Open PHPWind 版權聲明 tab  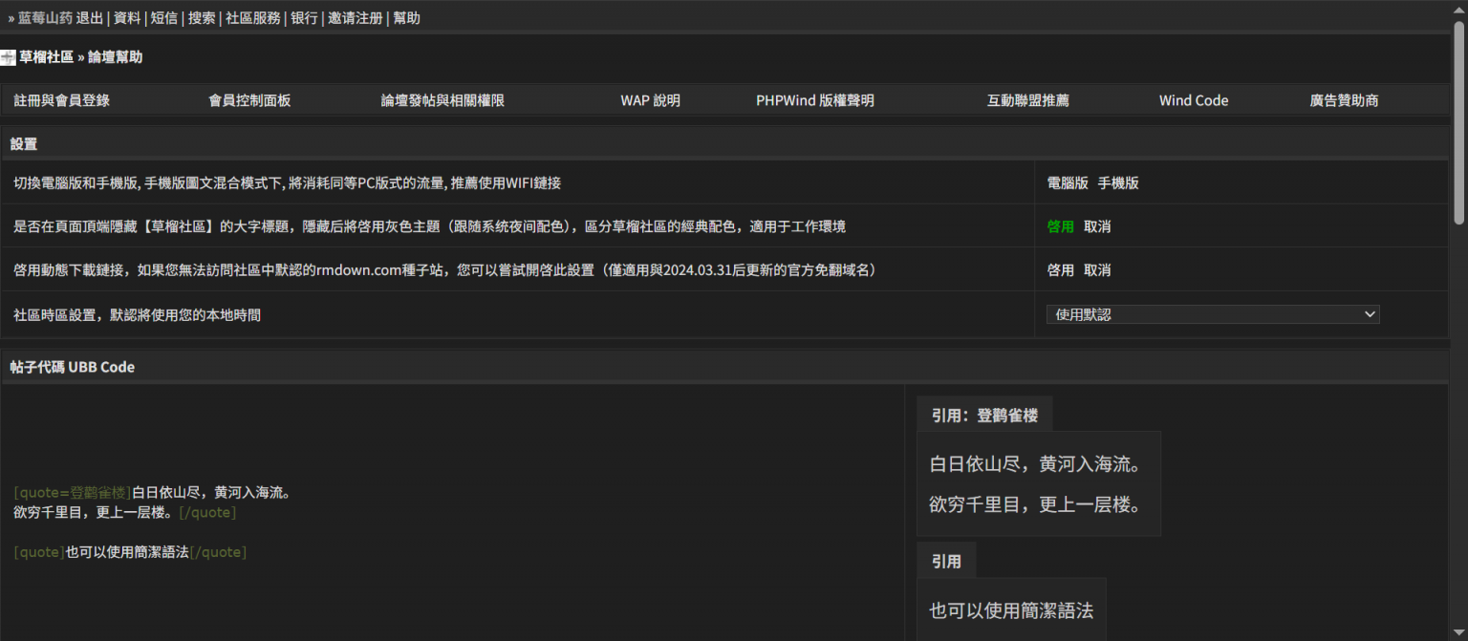814,100
